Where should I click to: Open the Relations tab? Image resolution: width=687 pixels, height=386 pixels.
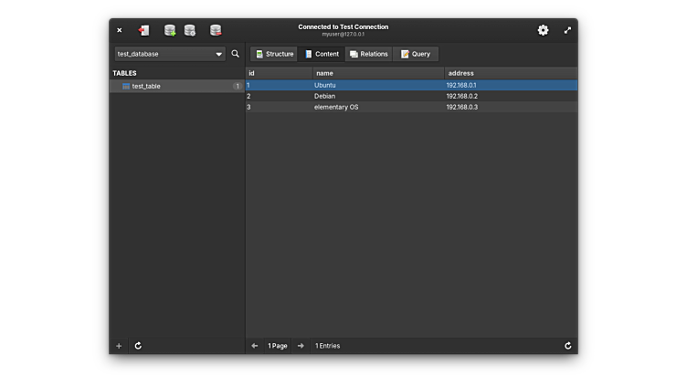(368, 54)
